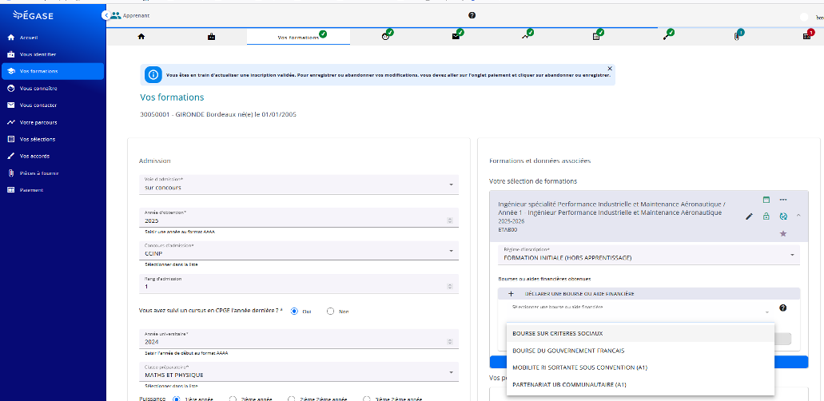
Task: Choose "2ième année" for Puissance
Action: pyautogui.click(x=233, y=398)
